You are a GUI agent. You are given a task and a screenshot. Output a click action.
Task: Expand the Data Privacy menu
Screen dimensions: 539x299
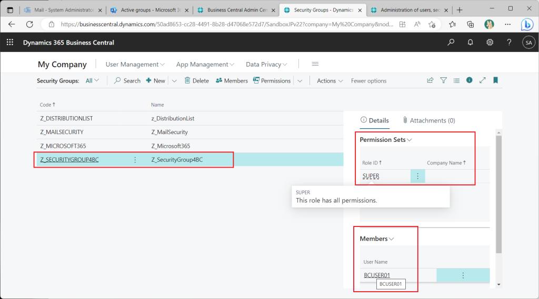pos(266,64)
